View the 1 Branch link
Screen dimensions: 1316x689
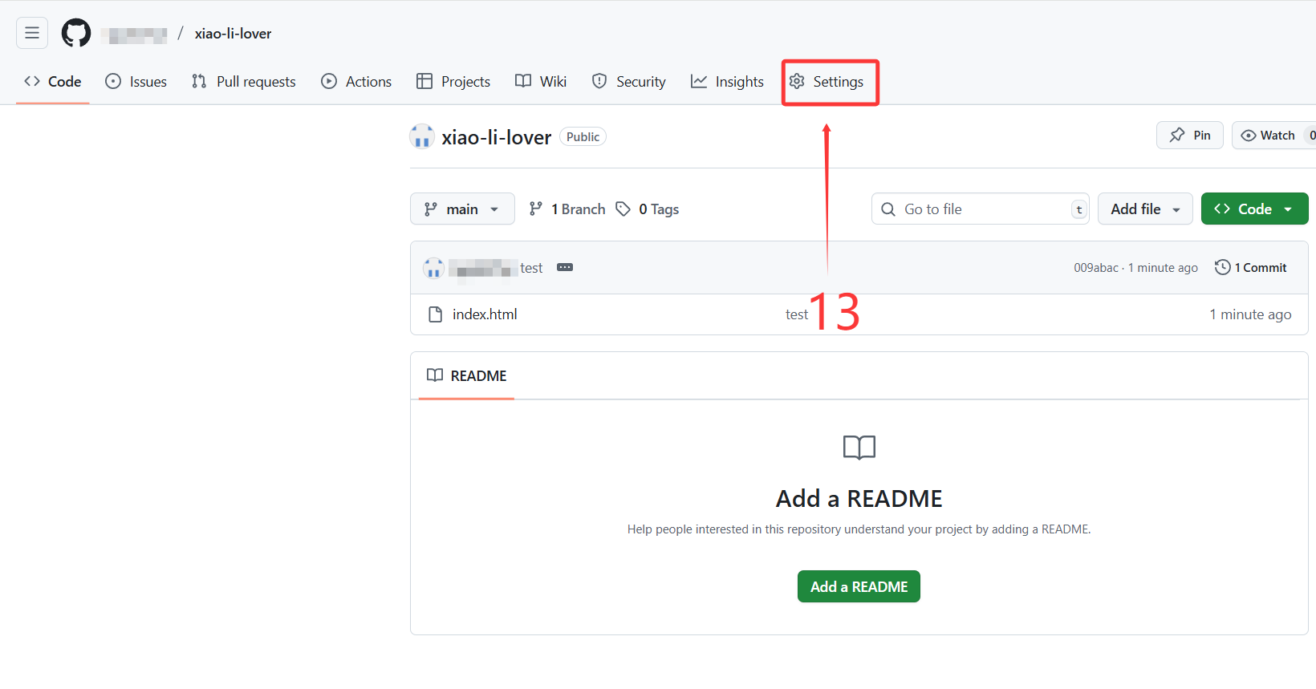coord(567,209)
